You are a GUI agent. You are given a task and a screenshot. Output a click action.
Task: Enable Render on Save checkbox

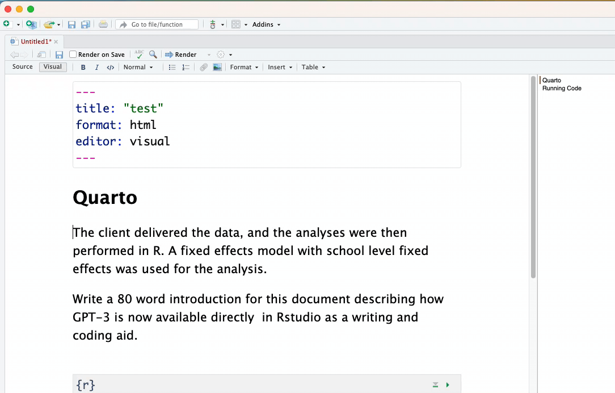click(x=73, y=54)
